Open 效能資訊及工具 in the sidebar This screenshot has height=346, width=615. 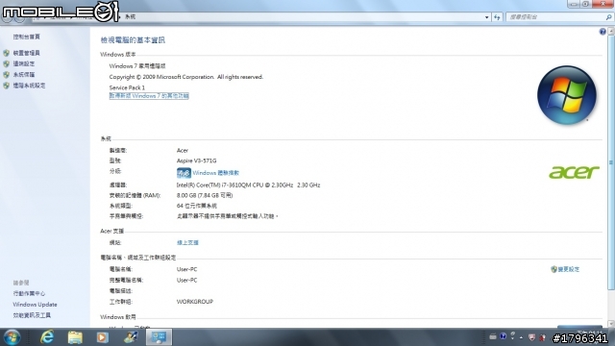[x=32, y=315]
